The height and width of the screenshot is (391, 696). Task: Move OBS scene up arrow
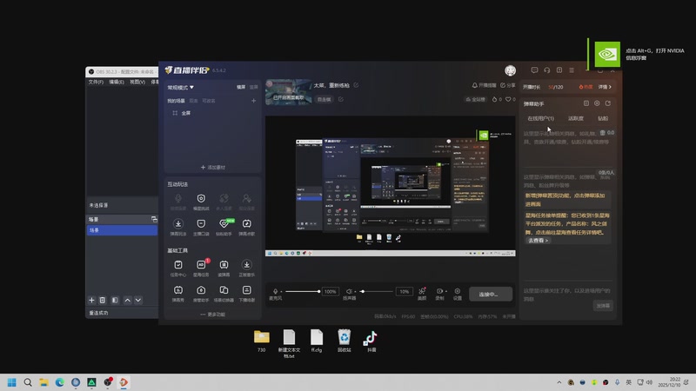coord(127,300)
